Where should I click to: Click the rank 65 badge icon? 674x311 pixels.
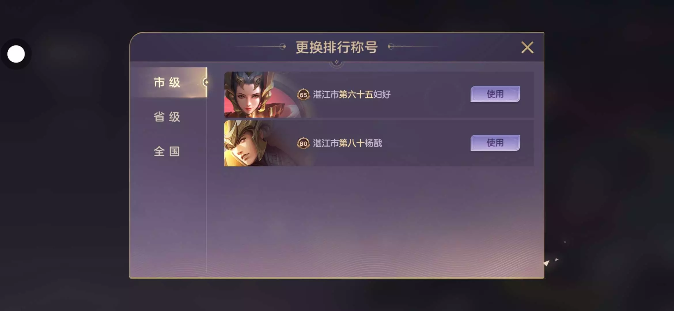[303, 94]
